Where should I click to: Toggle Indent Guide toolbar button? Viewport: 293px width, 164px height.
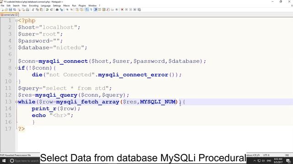95,10
